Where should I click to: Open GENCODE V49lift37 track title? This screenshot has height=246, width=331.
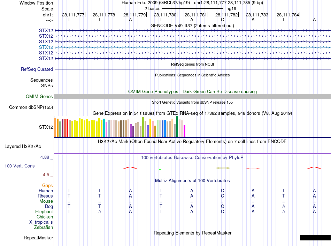click(x=192, y=26)
